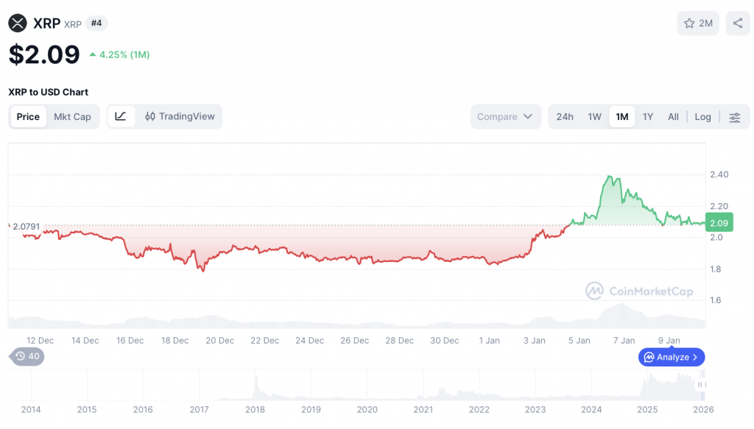The image size is (754, 429).
Task: Click the green 2.09 price label
Action: [719, 221]
